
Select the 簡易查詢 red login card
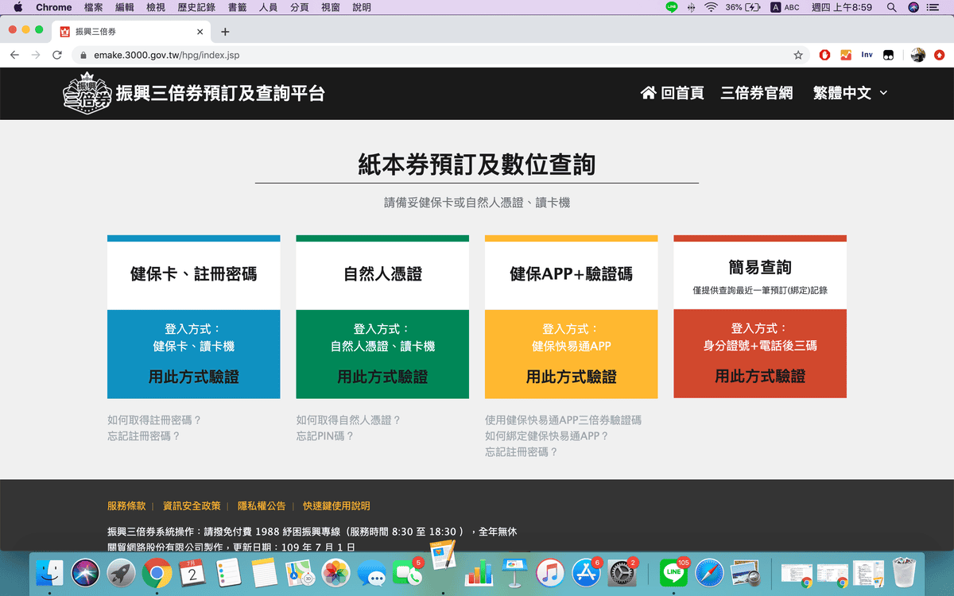click(x=759, y=318)
